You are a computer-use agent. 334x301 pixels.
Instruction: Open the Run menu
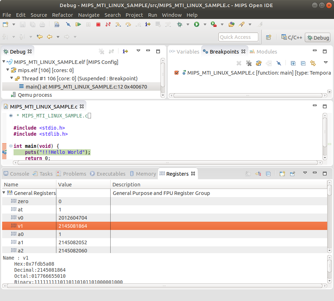coord(152,15)
